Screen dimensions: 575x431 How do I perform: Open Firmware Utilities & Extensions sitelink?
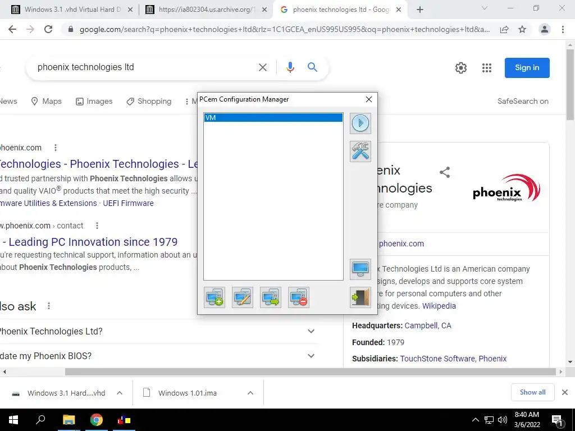point(48,203)
